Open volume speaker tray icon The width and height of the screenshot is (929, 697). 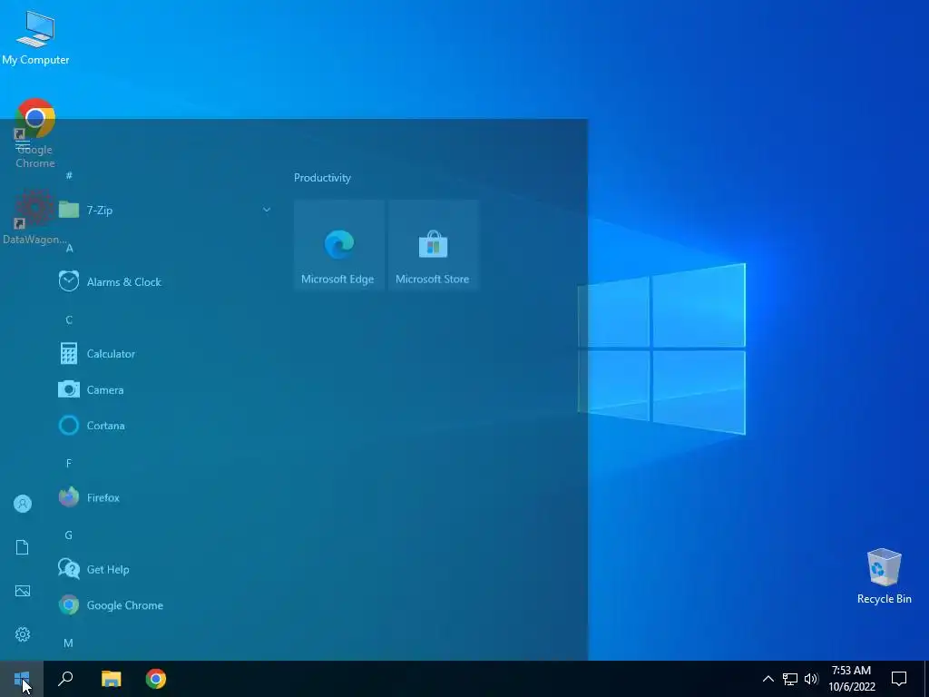pos(811,679)
